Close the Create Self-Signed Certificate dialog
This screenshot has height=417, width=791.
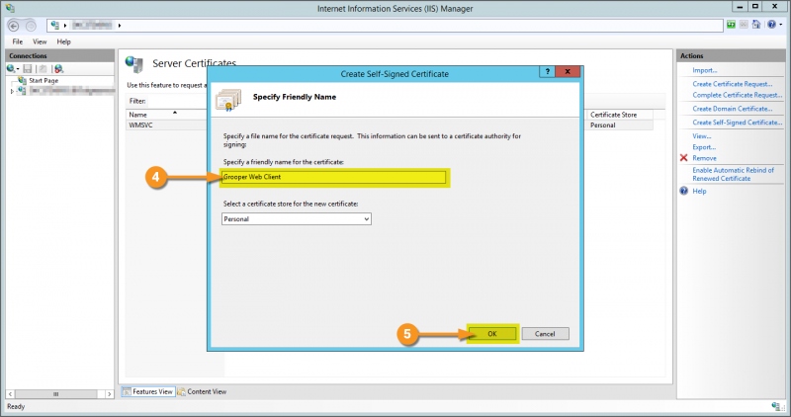tap(568, 71)
